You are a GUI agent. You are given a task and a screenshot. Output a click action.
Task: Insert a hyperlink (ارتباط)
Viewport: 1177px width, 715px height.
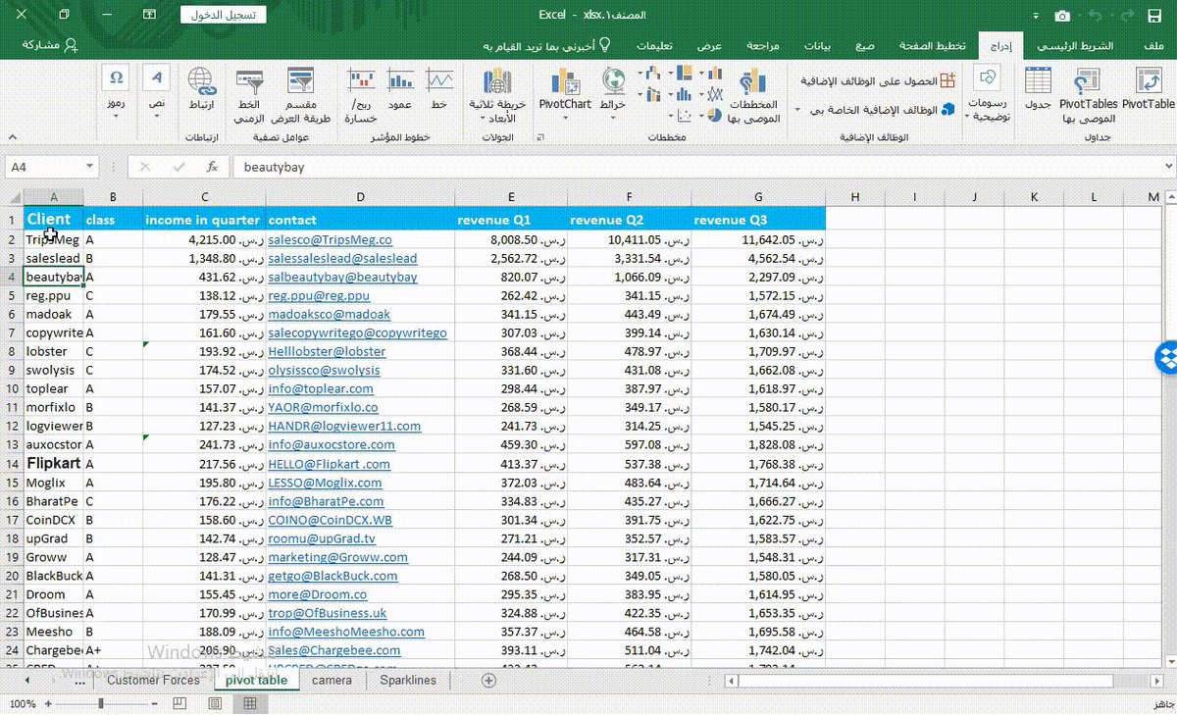201,89
